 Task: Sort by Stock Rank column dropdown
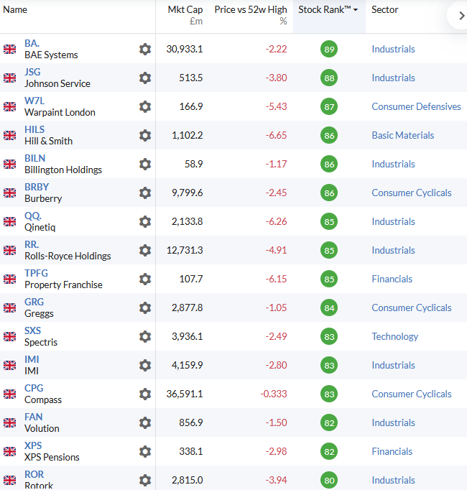coord(328,10)
